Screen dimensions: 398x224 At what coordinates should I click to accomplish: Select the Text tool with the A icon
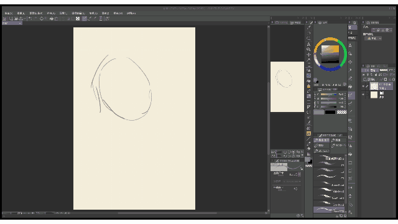[x=308, y=44]
